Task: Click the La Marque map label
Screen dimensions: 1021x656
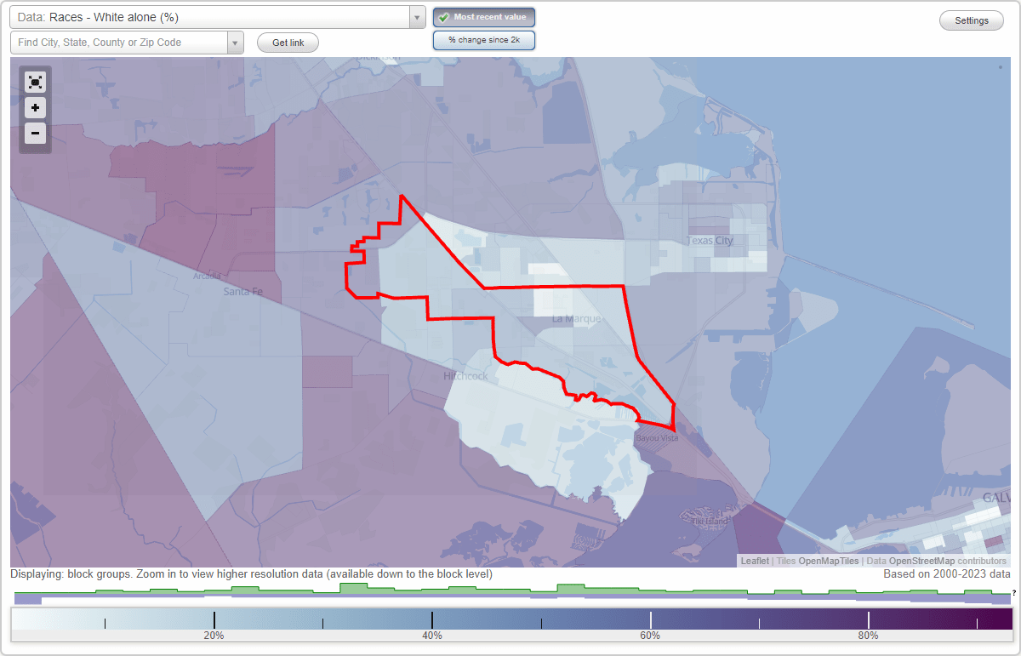Action: click(x=576, y=319)
